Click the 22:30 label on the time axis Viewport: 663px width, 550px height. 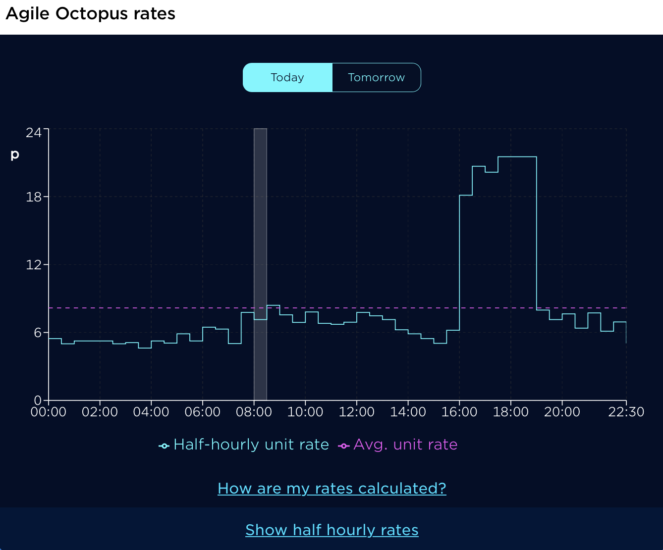(626, 412)
